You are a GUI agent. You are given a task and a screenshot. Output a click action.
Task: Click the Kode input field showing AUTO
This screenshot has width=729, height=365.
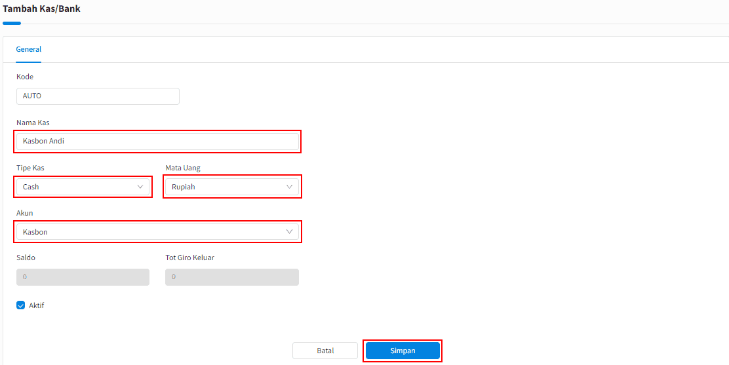pyautogui.click(x=98, y=96)
